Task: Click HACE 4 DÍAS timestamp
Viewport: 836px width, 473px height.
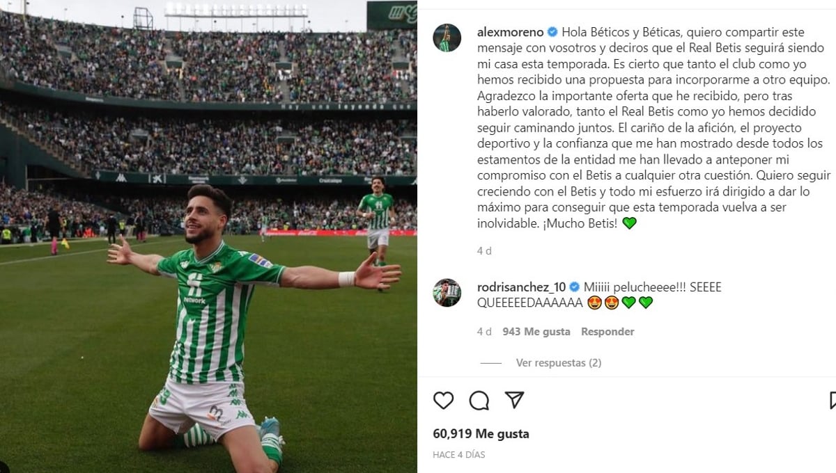Action: point(458,454)
